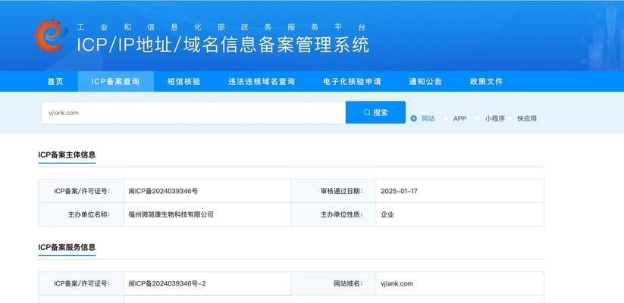Click the approval date 2025-01-17
Viewport: 624px width, 303px height.
pos(399,191)
